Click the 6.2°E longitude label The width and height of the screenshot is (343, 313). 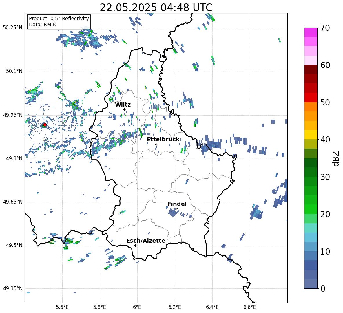click(175, 307)
